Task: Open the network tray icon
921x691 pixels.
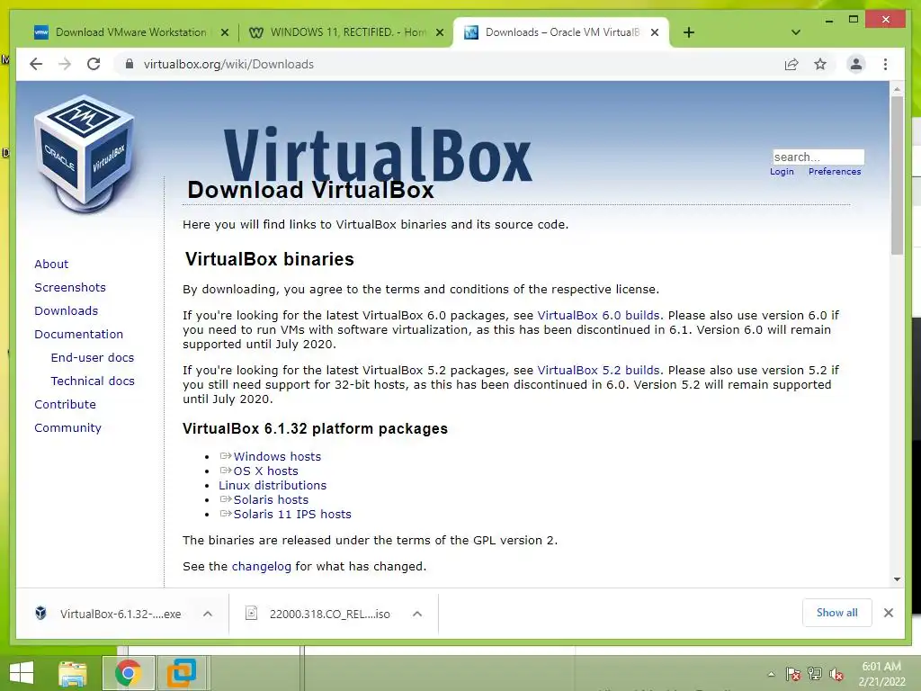Action: pyautogui.click(x=815, y=674)
